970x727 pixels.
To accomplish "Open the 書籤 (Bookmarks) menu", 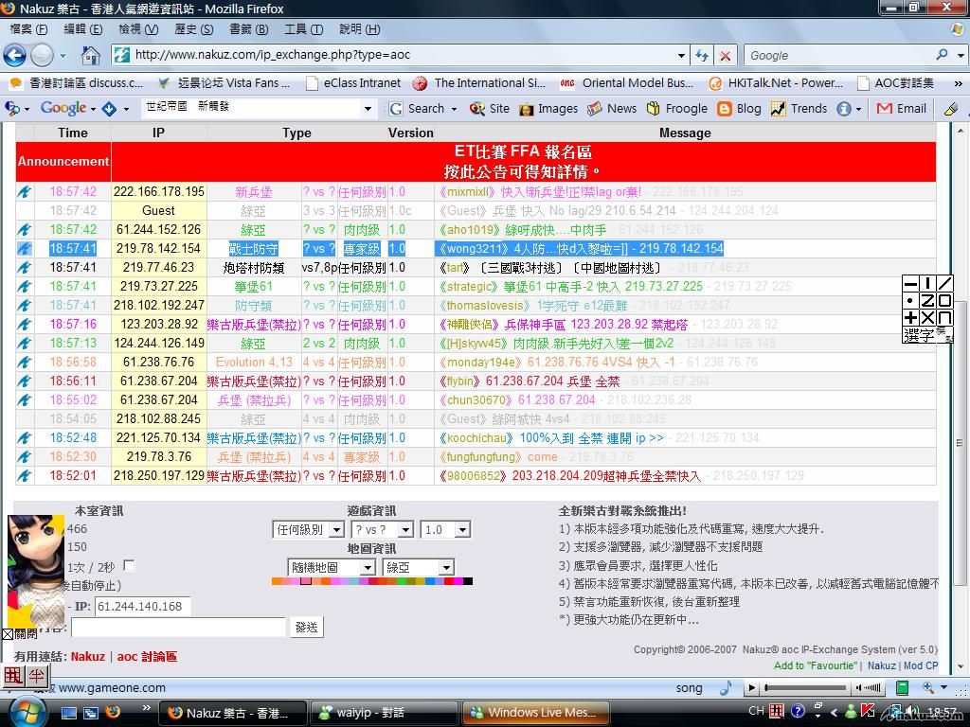I will coord(249,29).
